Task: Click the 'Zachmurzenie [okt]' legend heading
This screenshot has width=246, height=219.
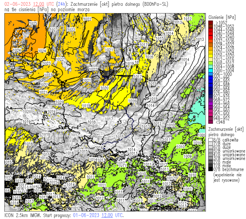Action: pos(226,129)
